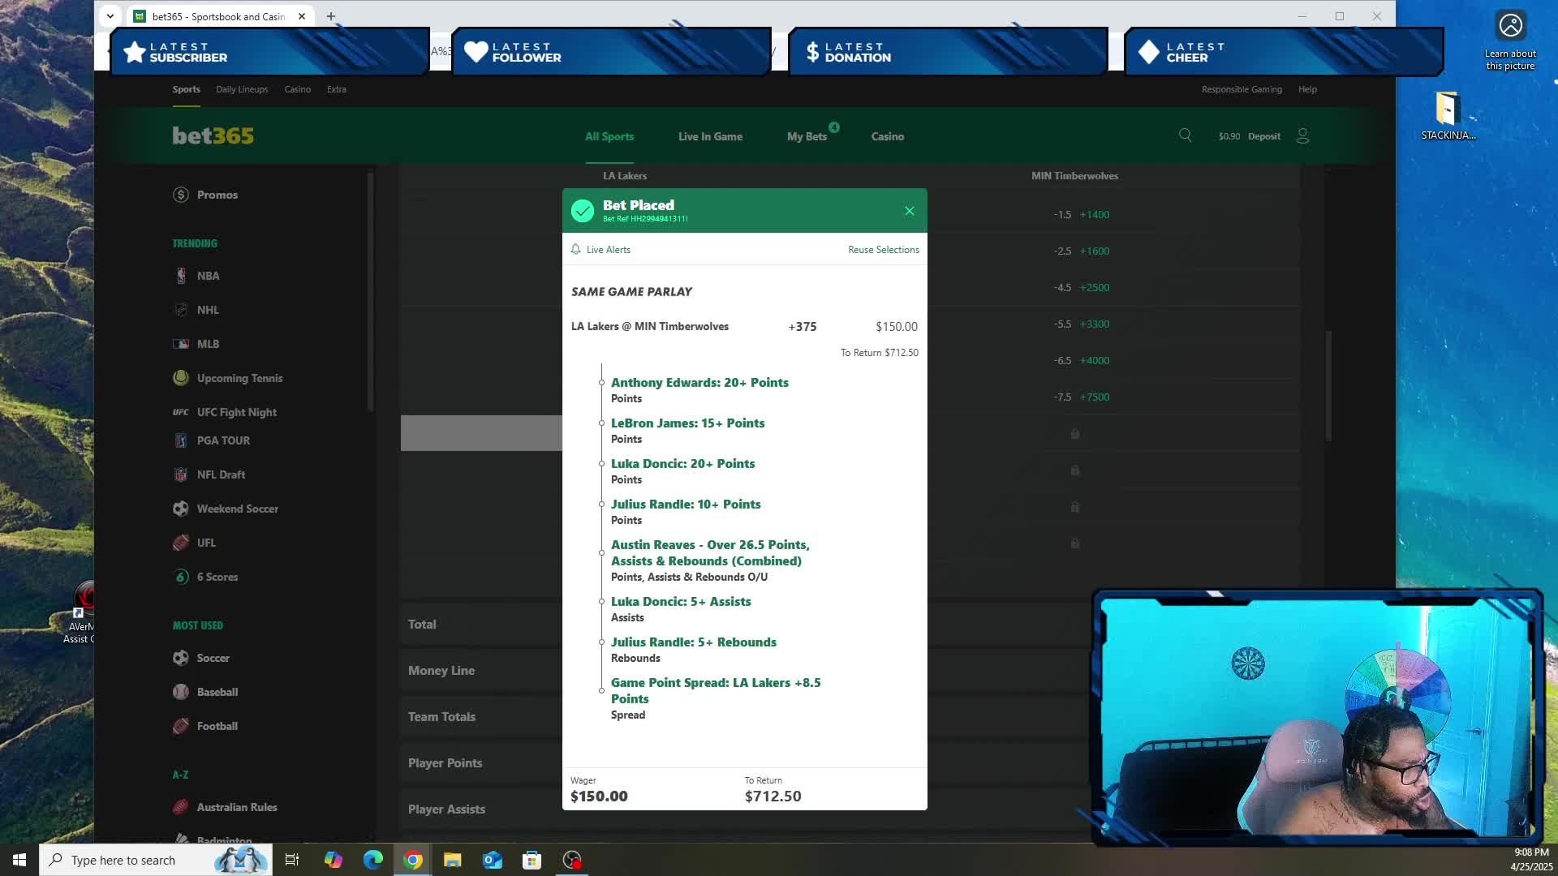Open the Help link
Screen dimensions: 1558x876
[1307, 89]
